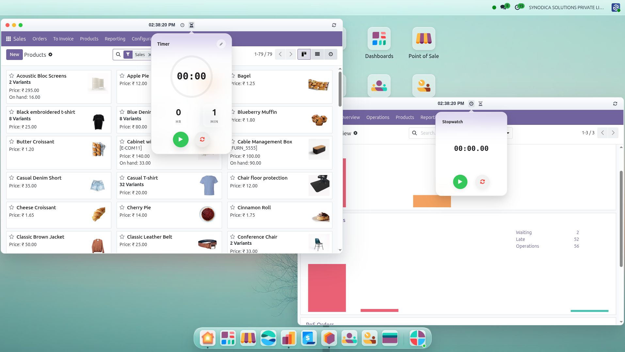Switch to Activity clock view in Products
The width and height of the screenshot is (625, 352).
330,54
